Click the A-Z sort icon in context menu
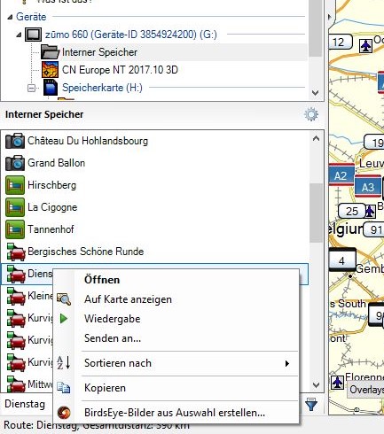This screenshot has height=434, width=384. tap(64, 362)
